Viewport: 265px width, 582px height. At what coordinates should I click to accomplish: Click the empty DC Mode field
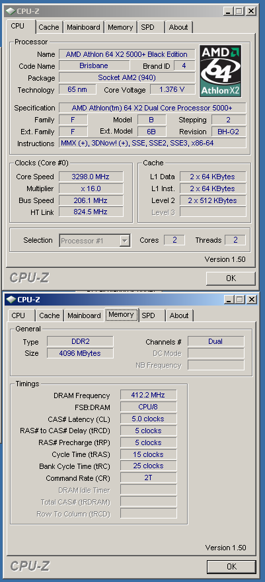click(x=215, y=353)
